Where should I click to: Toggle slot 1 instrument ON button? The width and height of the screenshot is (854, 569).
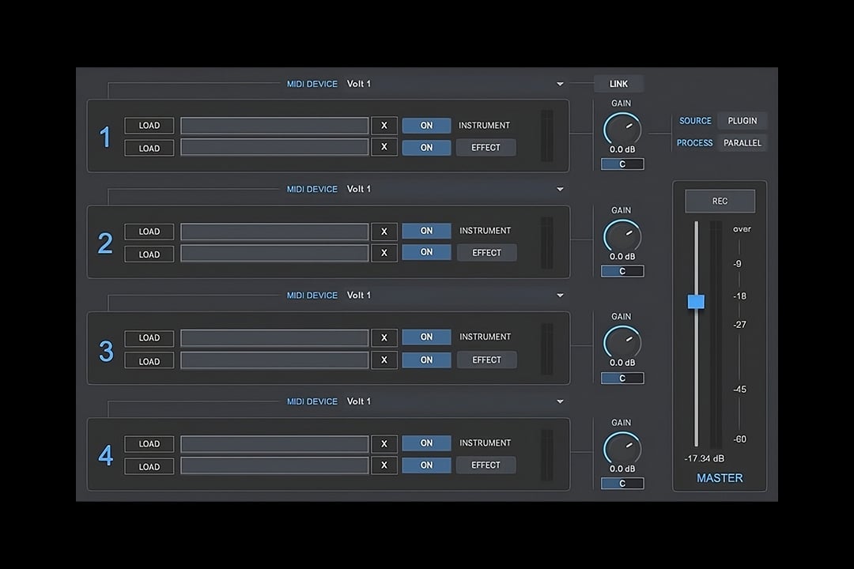pyautogui.click(x=426, y=125)
